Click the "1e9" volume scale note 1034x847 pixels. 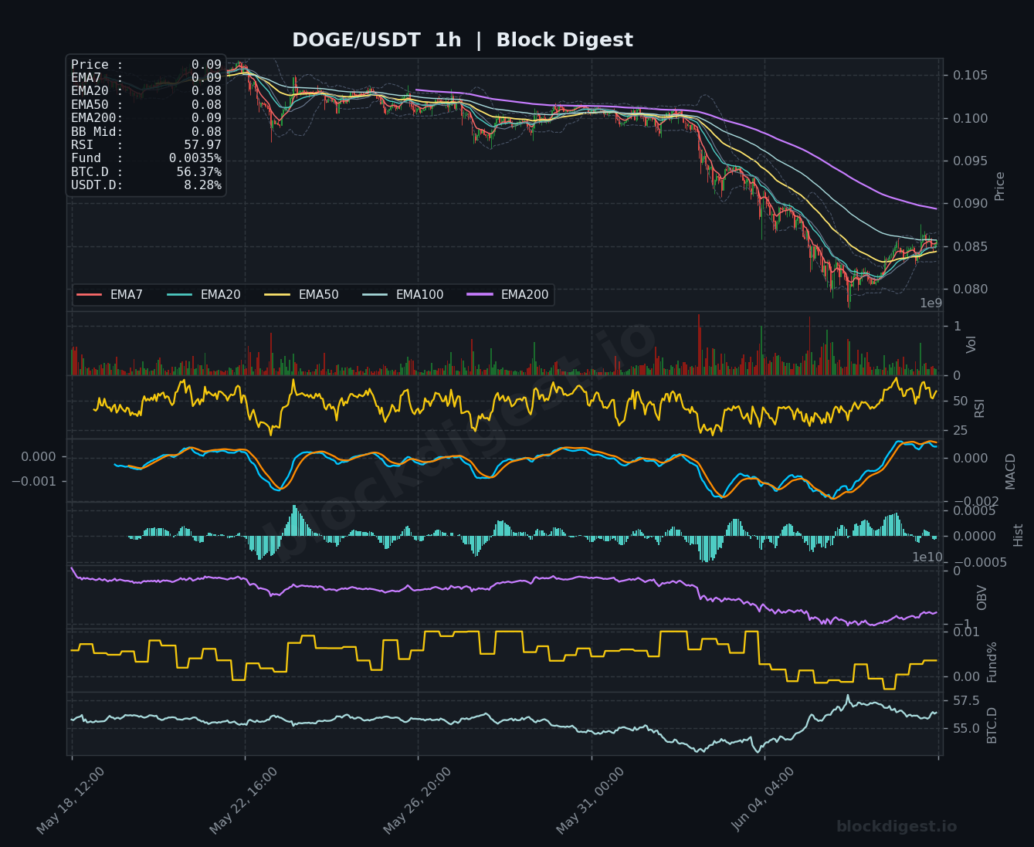tap(931, 303)
